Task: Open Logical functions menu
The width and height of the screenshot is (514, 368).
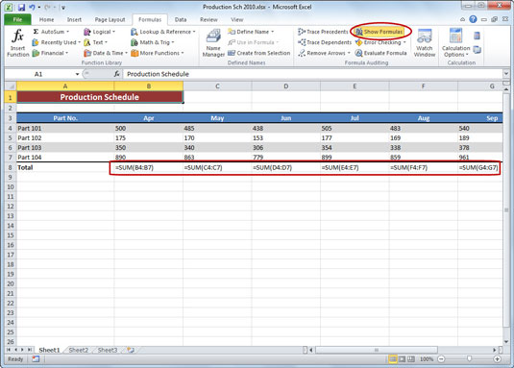Action: tap(99, 32)
